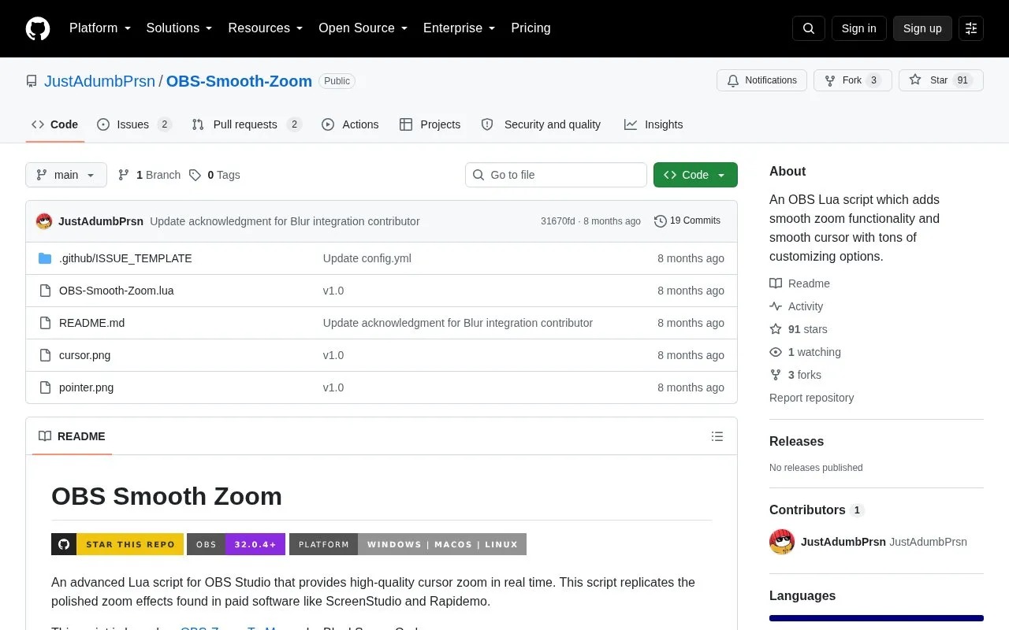View the Insights tab
The height and width of the screenshot is (630, 1009).
[653, 124]
